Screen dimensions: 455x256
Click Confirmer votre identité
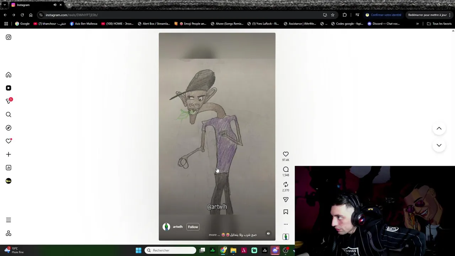[x=383, y=15]
